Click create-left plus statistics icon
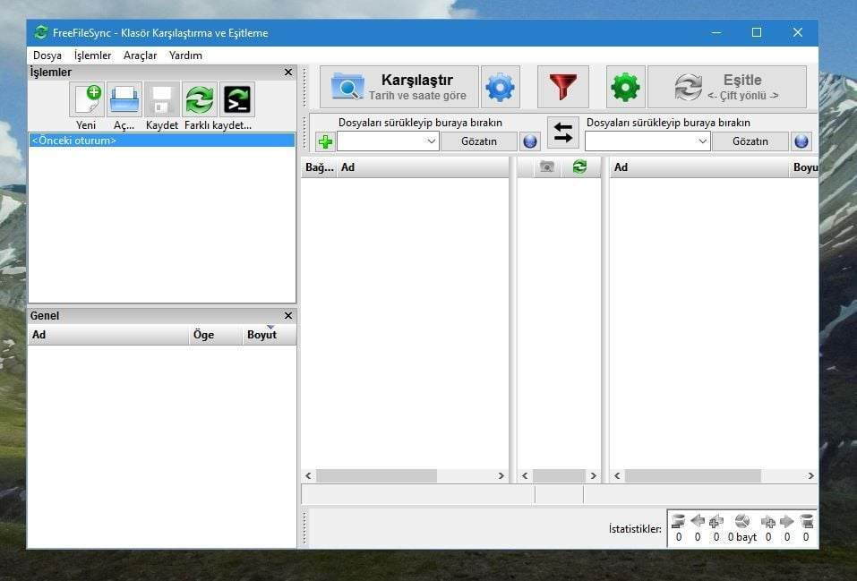Screen dimensions: 857x581 coord(716,521)
